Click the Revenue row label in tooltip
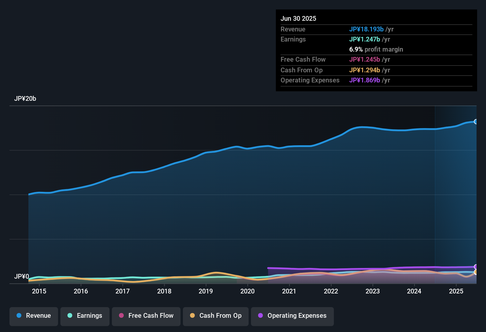The height and width of the screenshot is (332, 486). (x=293, y=29)
